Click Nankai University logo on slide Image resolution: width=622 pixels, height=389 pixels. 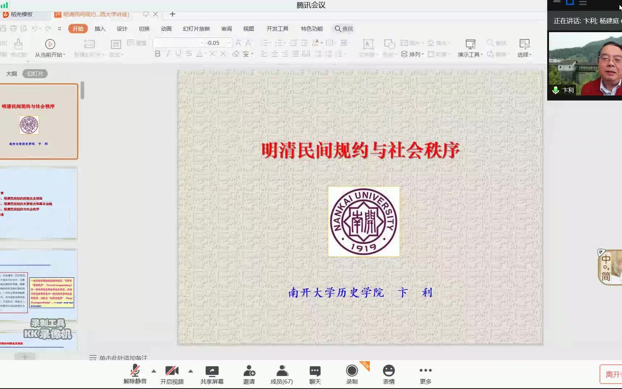click(364, 222)
